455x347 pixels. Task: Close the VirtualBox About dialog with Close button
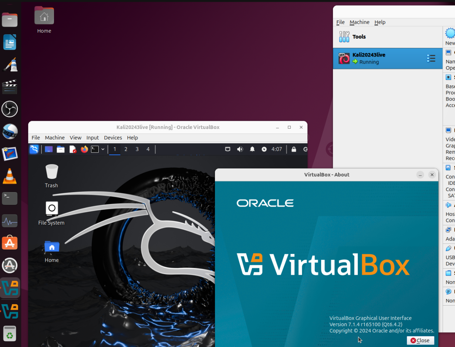(x=420, y=340)
